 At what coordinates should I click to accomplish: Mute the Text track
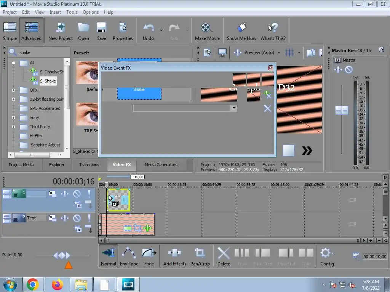click(77, 218)
